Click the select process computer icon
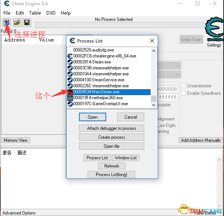Image resolution: width=224 pixels, height=216 pixels. [7, 23]
